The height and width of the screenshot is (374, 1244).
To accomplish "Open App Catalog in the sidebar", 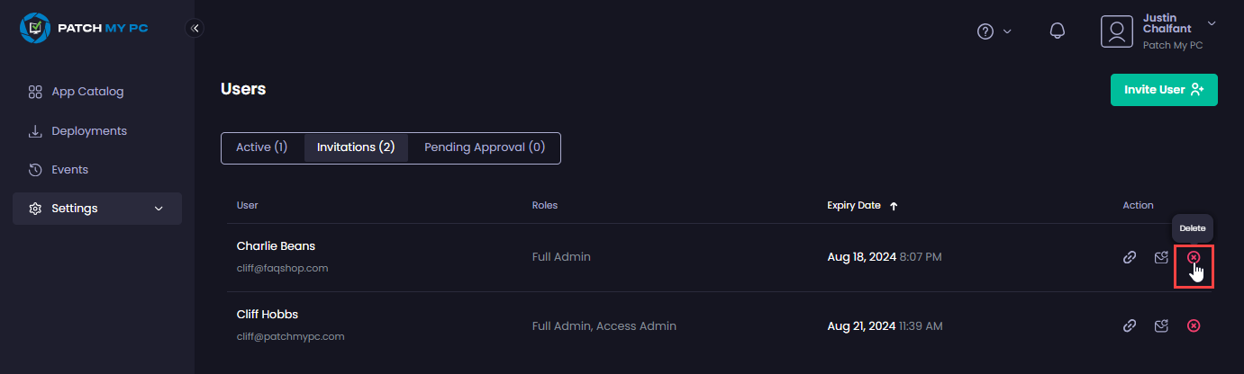I will [87, 92].
